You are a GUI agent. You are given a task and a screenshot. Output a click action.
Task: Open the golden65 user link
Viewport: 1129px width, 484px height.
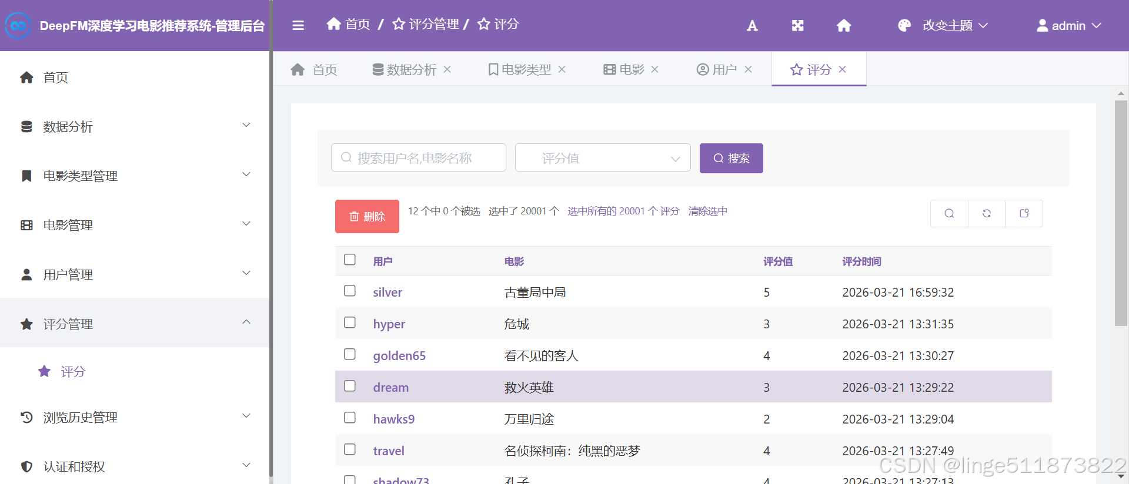[399, 355]
